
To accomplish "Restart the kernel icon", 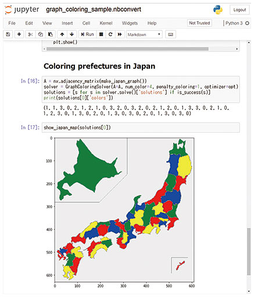I will point(110,34).
